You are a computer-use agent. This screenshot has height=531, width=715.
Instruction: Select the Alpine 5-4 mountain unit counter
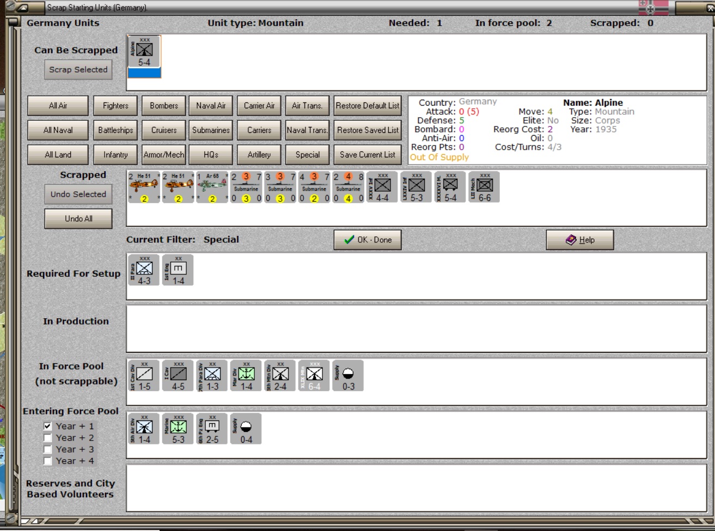point(144,53)
